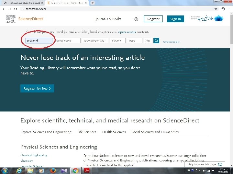Launch Internet Explorer from the taskbar
This screenshot has height=174, width=233.
click(19, 171)
